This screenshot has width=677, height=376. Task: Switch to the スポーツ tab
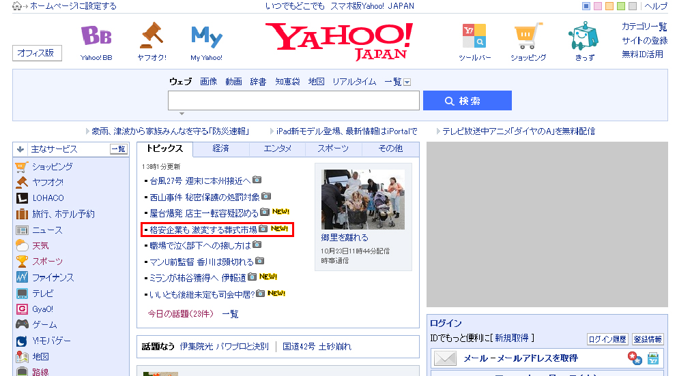point(333,149)
